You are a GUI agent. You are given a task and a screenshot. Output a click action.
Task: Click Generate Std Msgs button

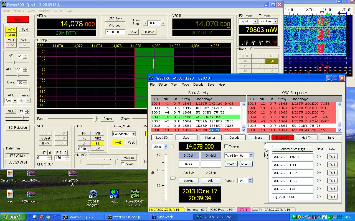point(292,149)
